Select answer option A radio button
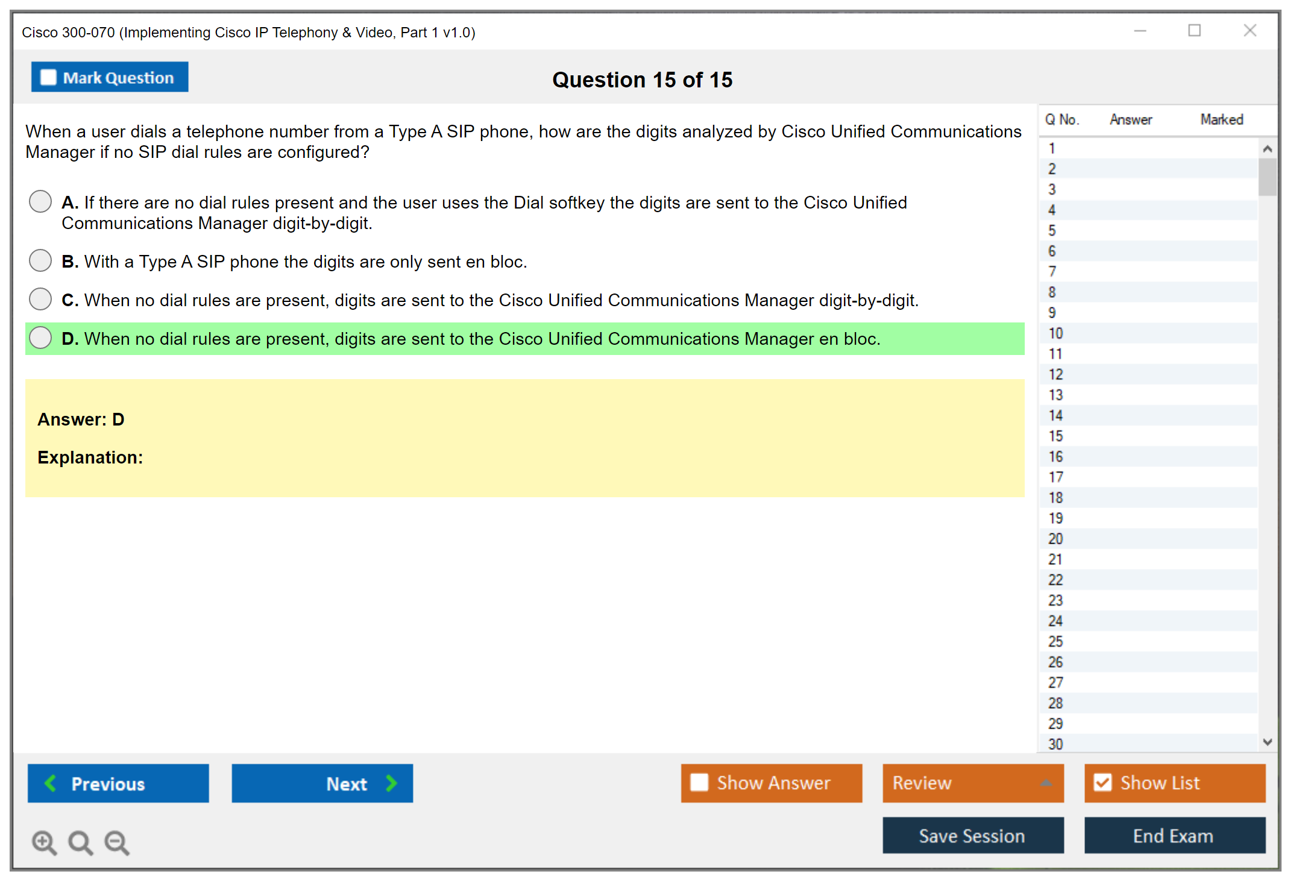The height and width of the screenshot is (886, 1296). tap(40, 201)
